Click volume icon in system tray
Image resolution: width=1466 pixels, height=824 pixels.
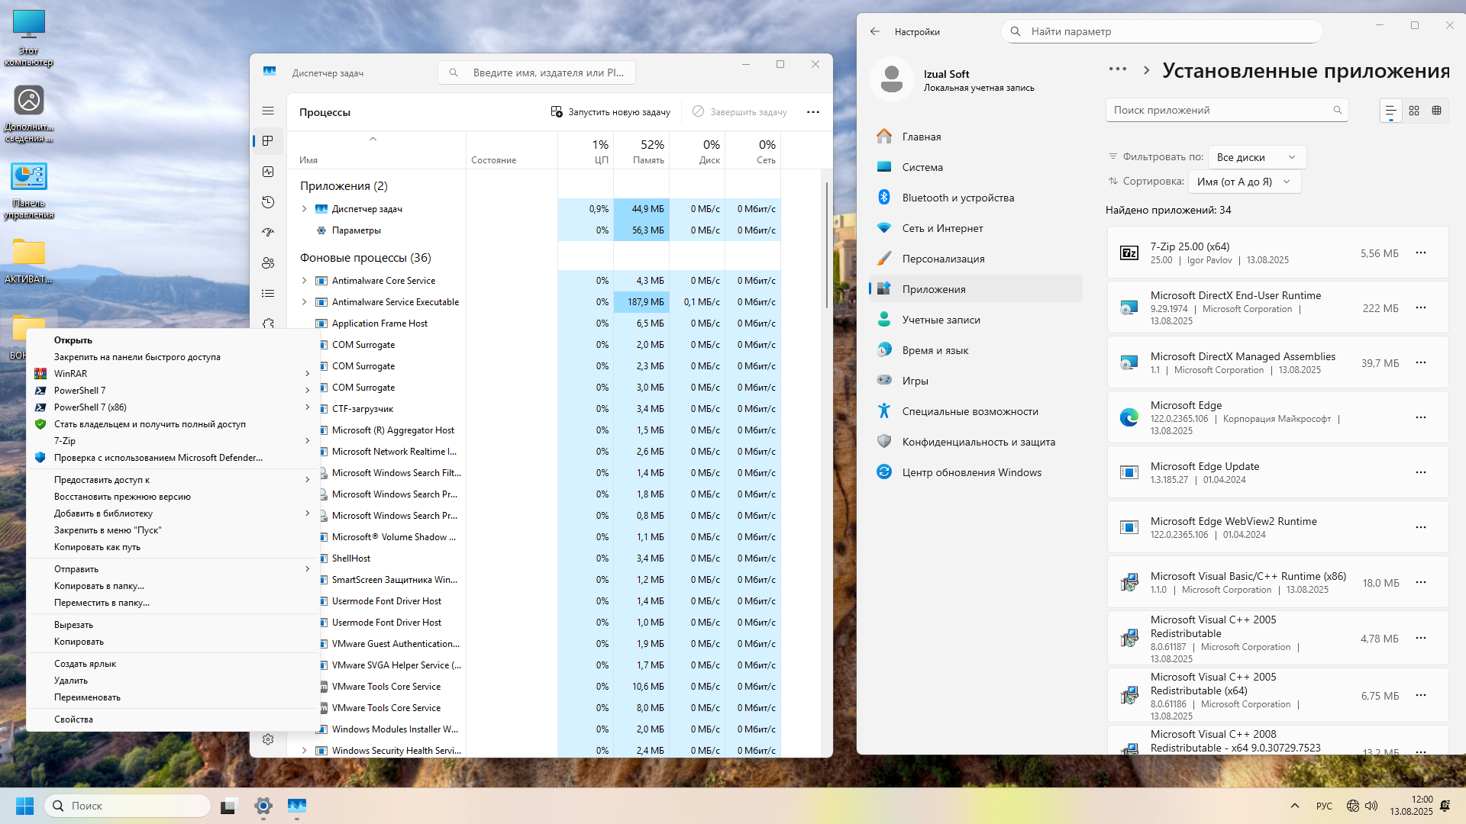coord(1371,806)
